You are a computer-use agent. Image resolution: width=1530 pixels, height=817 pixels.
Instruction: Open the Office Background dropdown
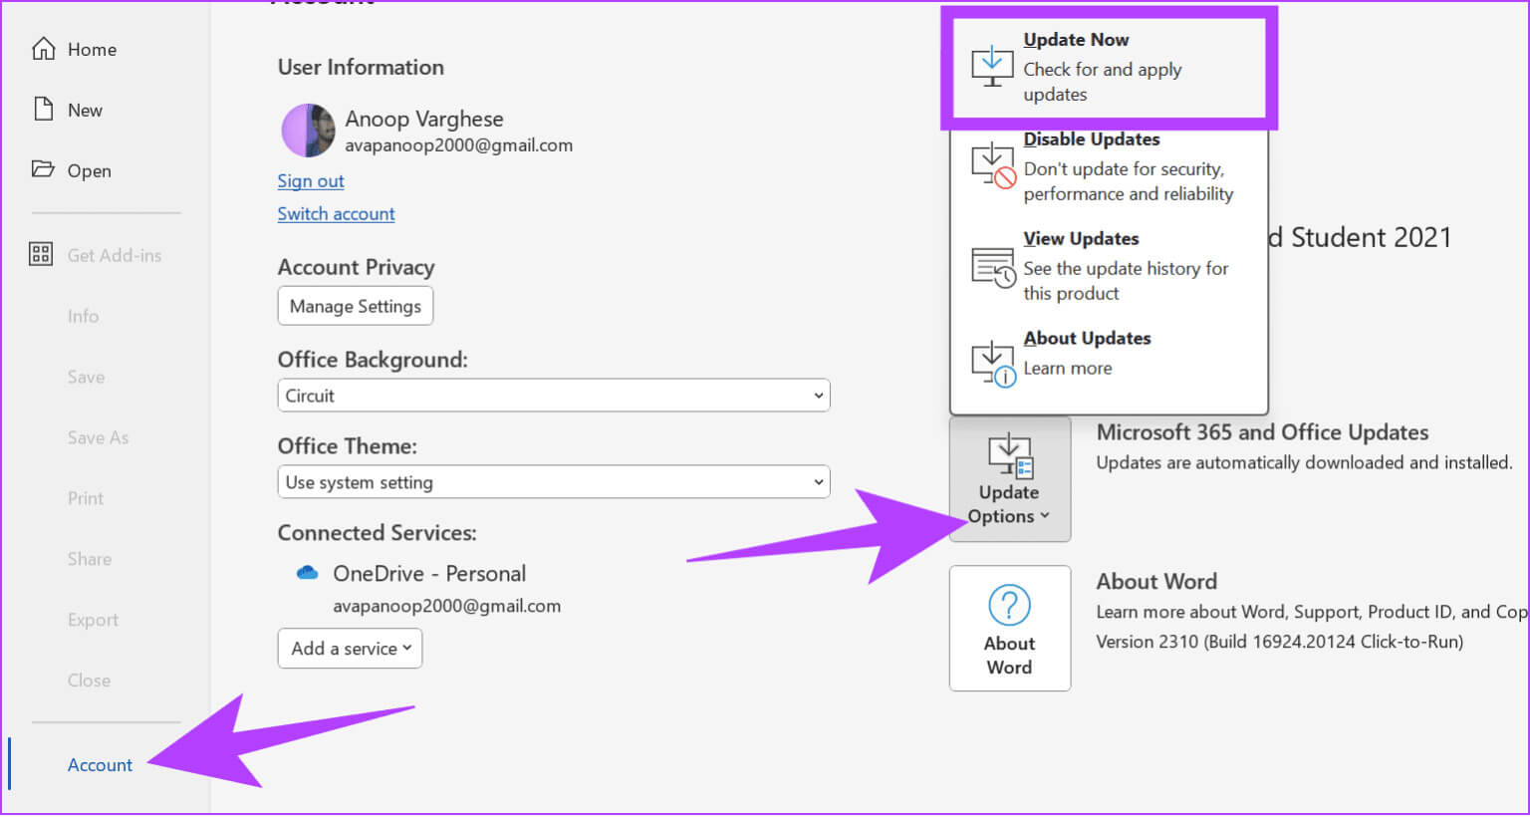554,396
